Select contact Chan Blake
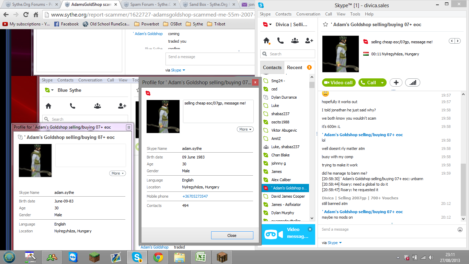This screenshot has height=264, width=469. 286,155
